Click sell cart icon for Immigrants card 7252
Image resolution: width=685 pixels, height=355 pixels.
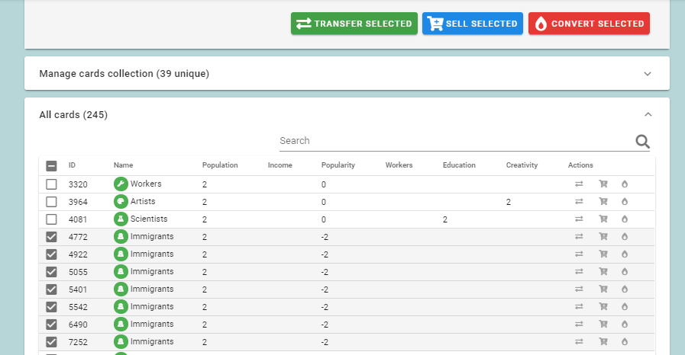603,341
